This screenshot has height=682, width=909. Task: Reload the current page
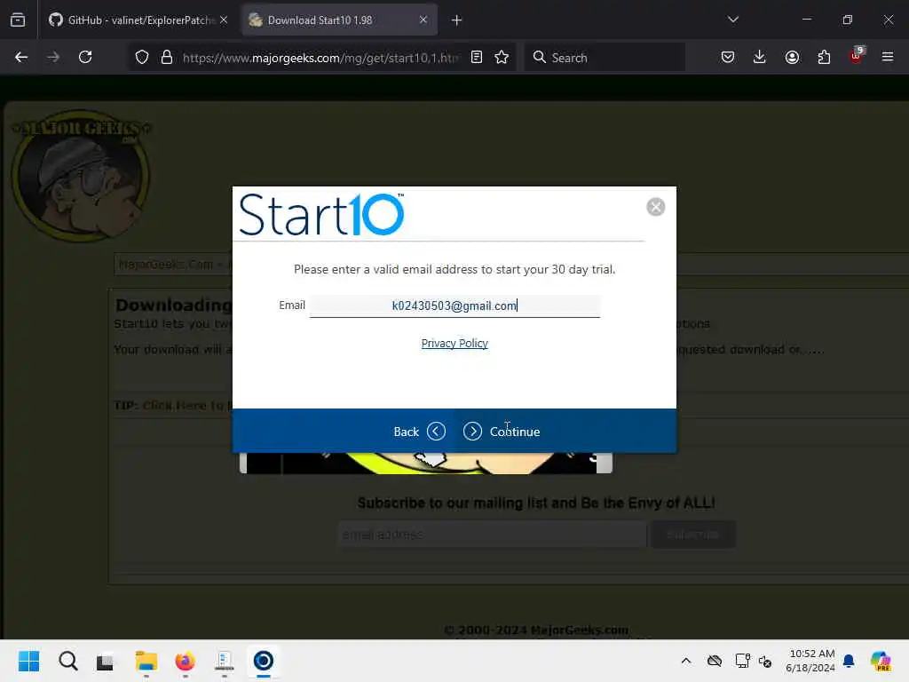[85, 58]
